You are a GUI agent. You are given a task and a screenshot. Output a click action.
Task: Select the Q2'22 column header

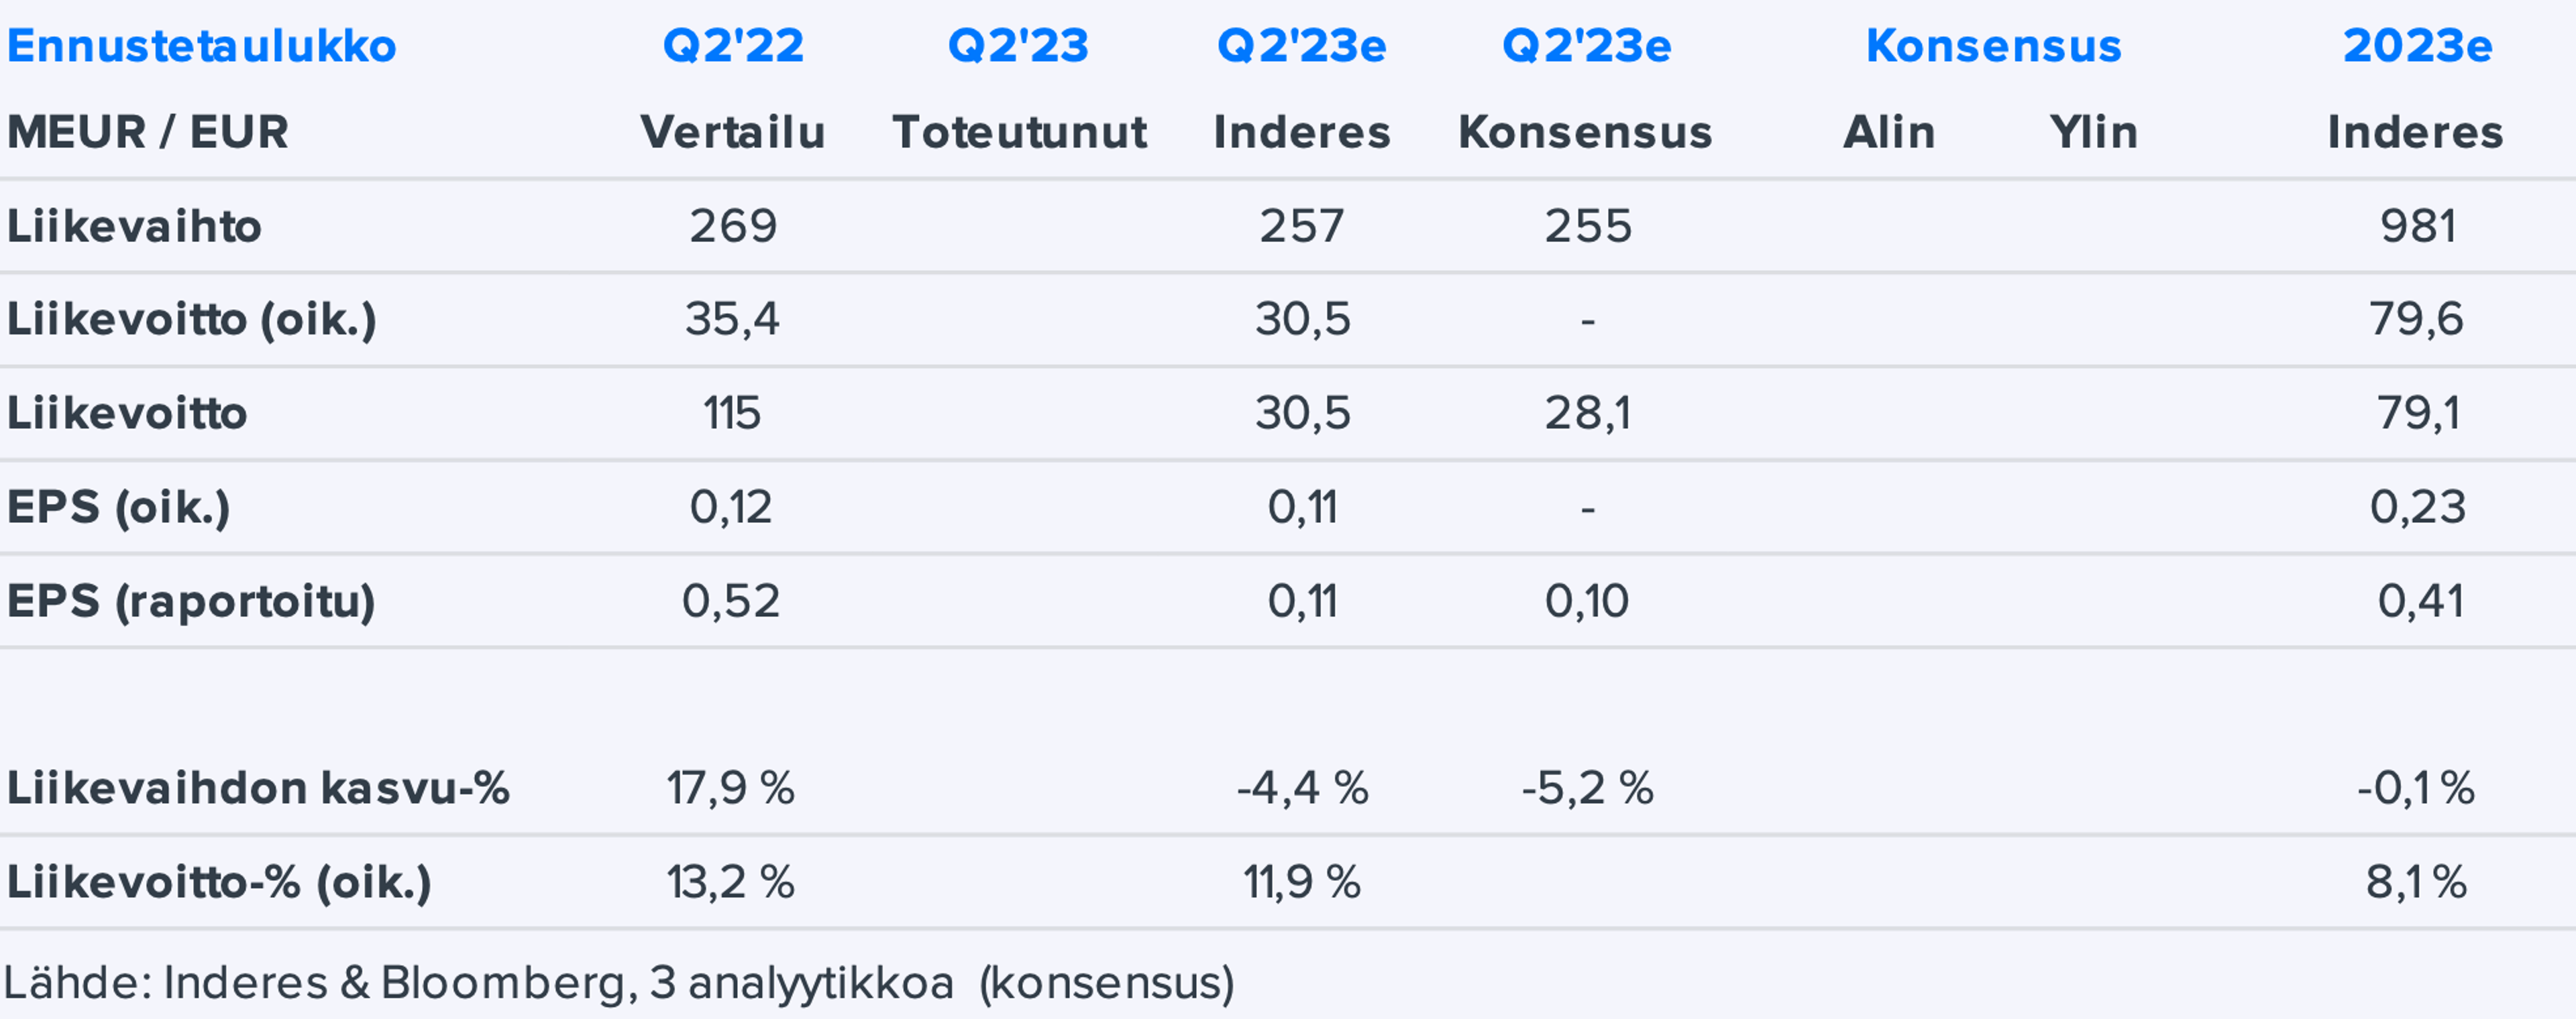(733, 46)
